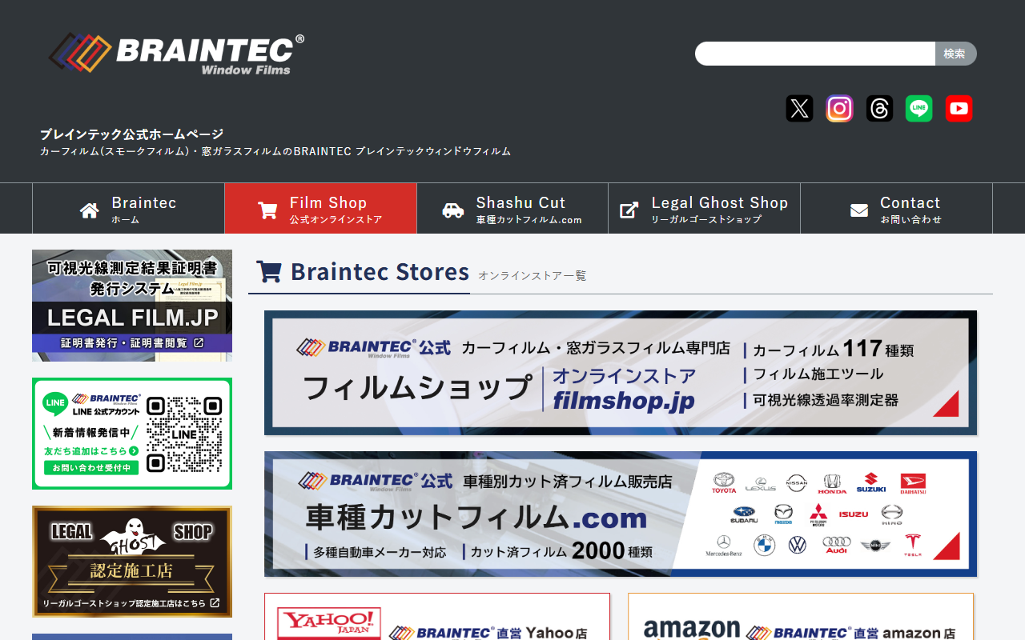The width and height of the screenshot is (1025, 640).
Task: Click the オンラインストア一覧 subtitle text
Action: point(533,275)
